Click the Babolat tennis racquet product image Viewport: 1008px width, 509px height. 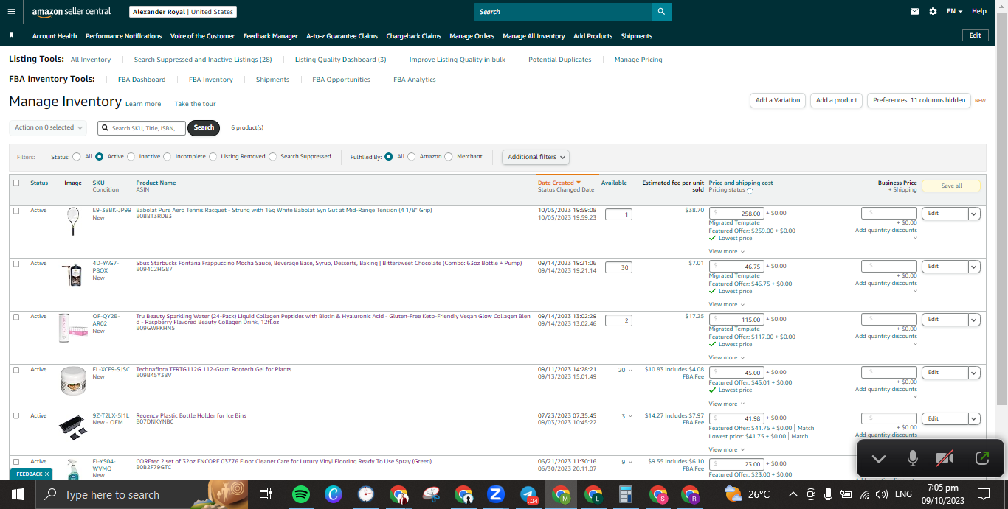[73, 222]
